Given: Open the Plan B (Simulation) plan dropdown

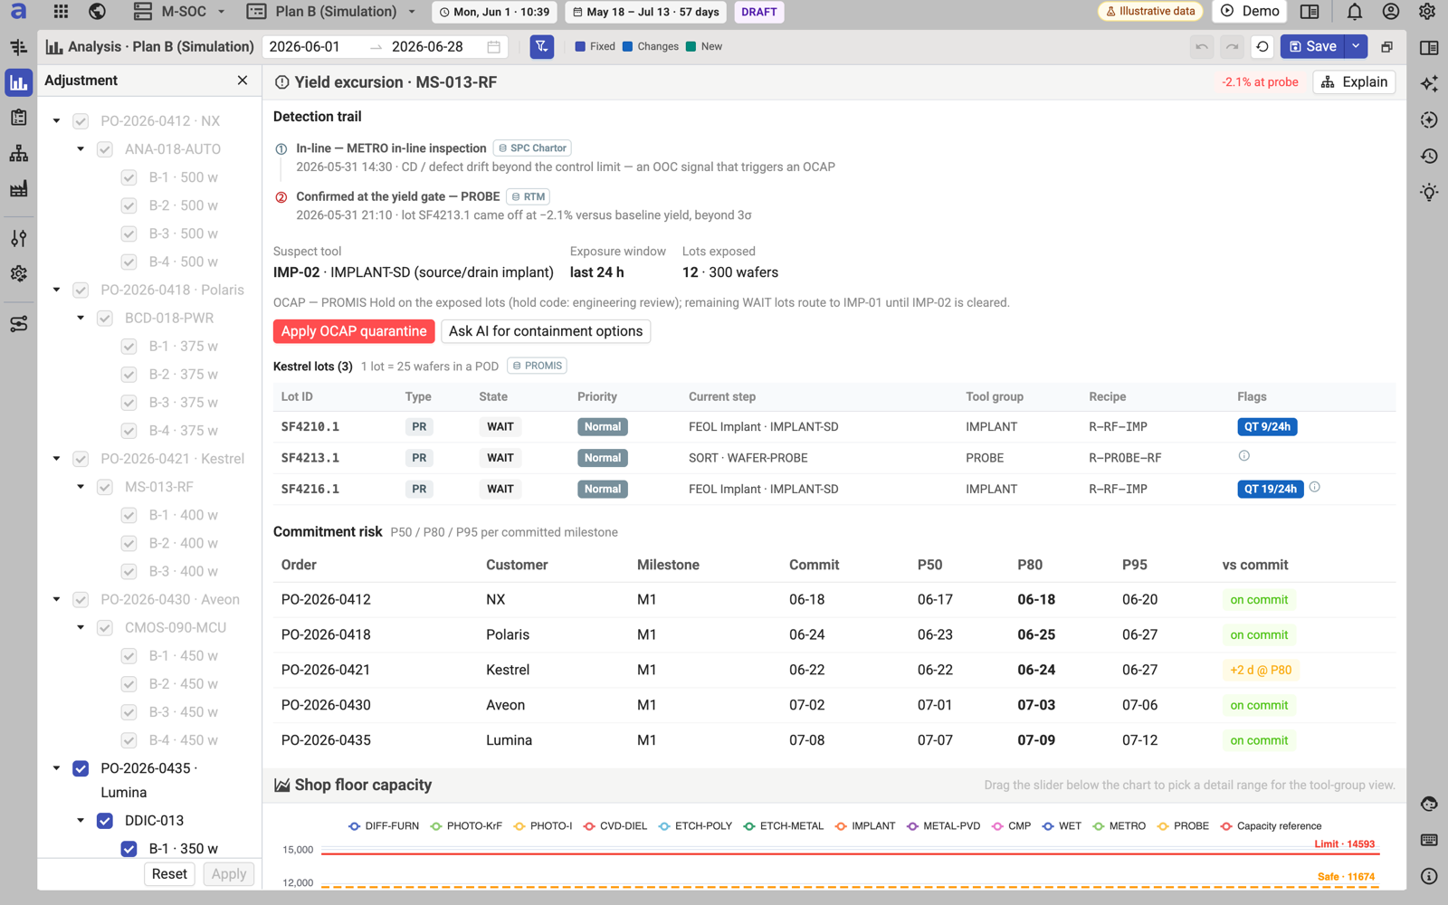Looking at the screenshot, I should click(x=332, y=12).
